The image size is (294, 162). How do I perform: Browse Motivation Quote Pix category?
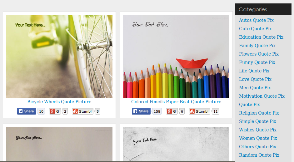pos(262,96)
